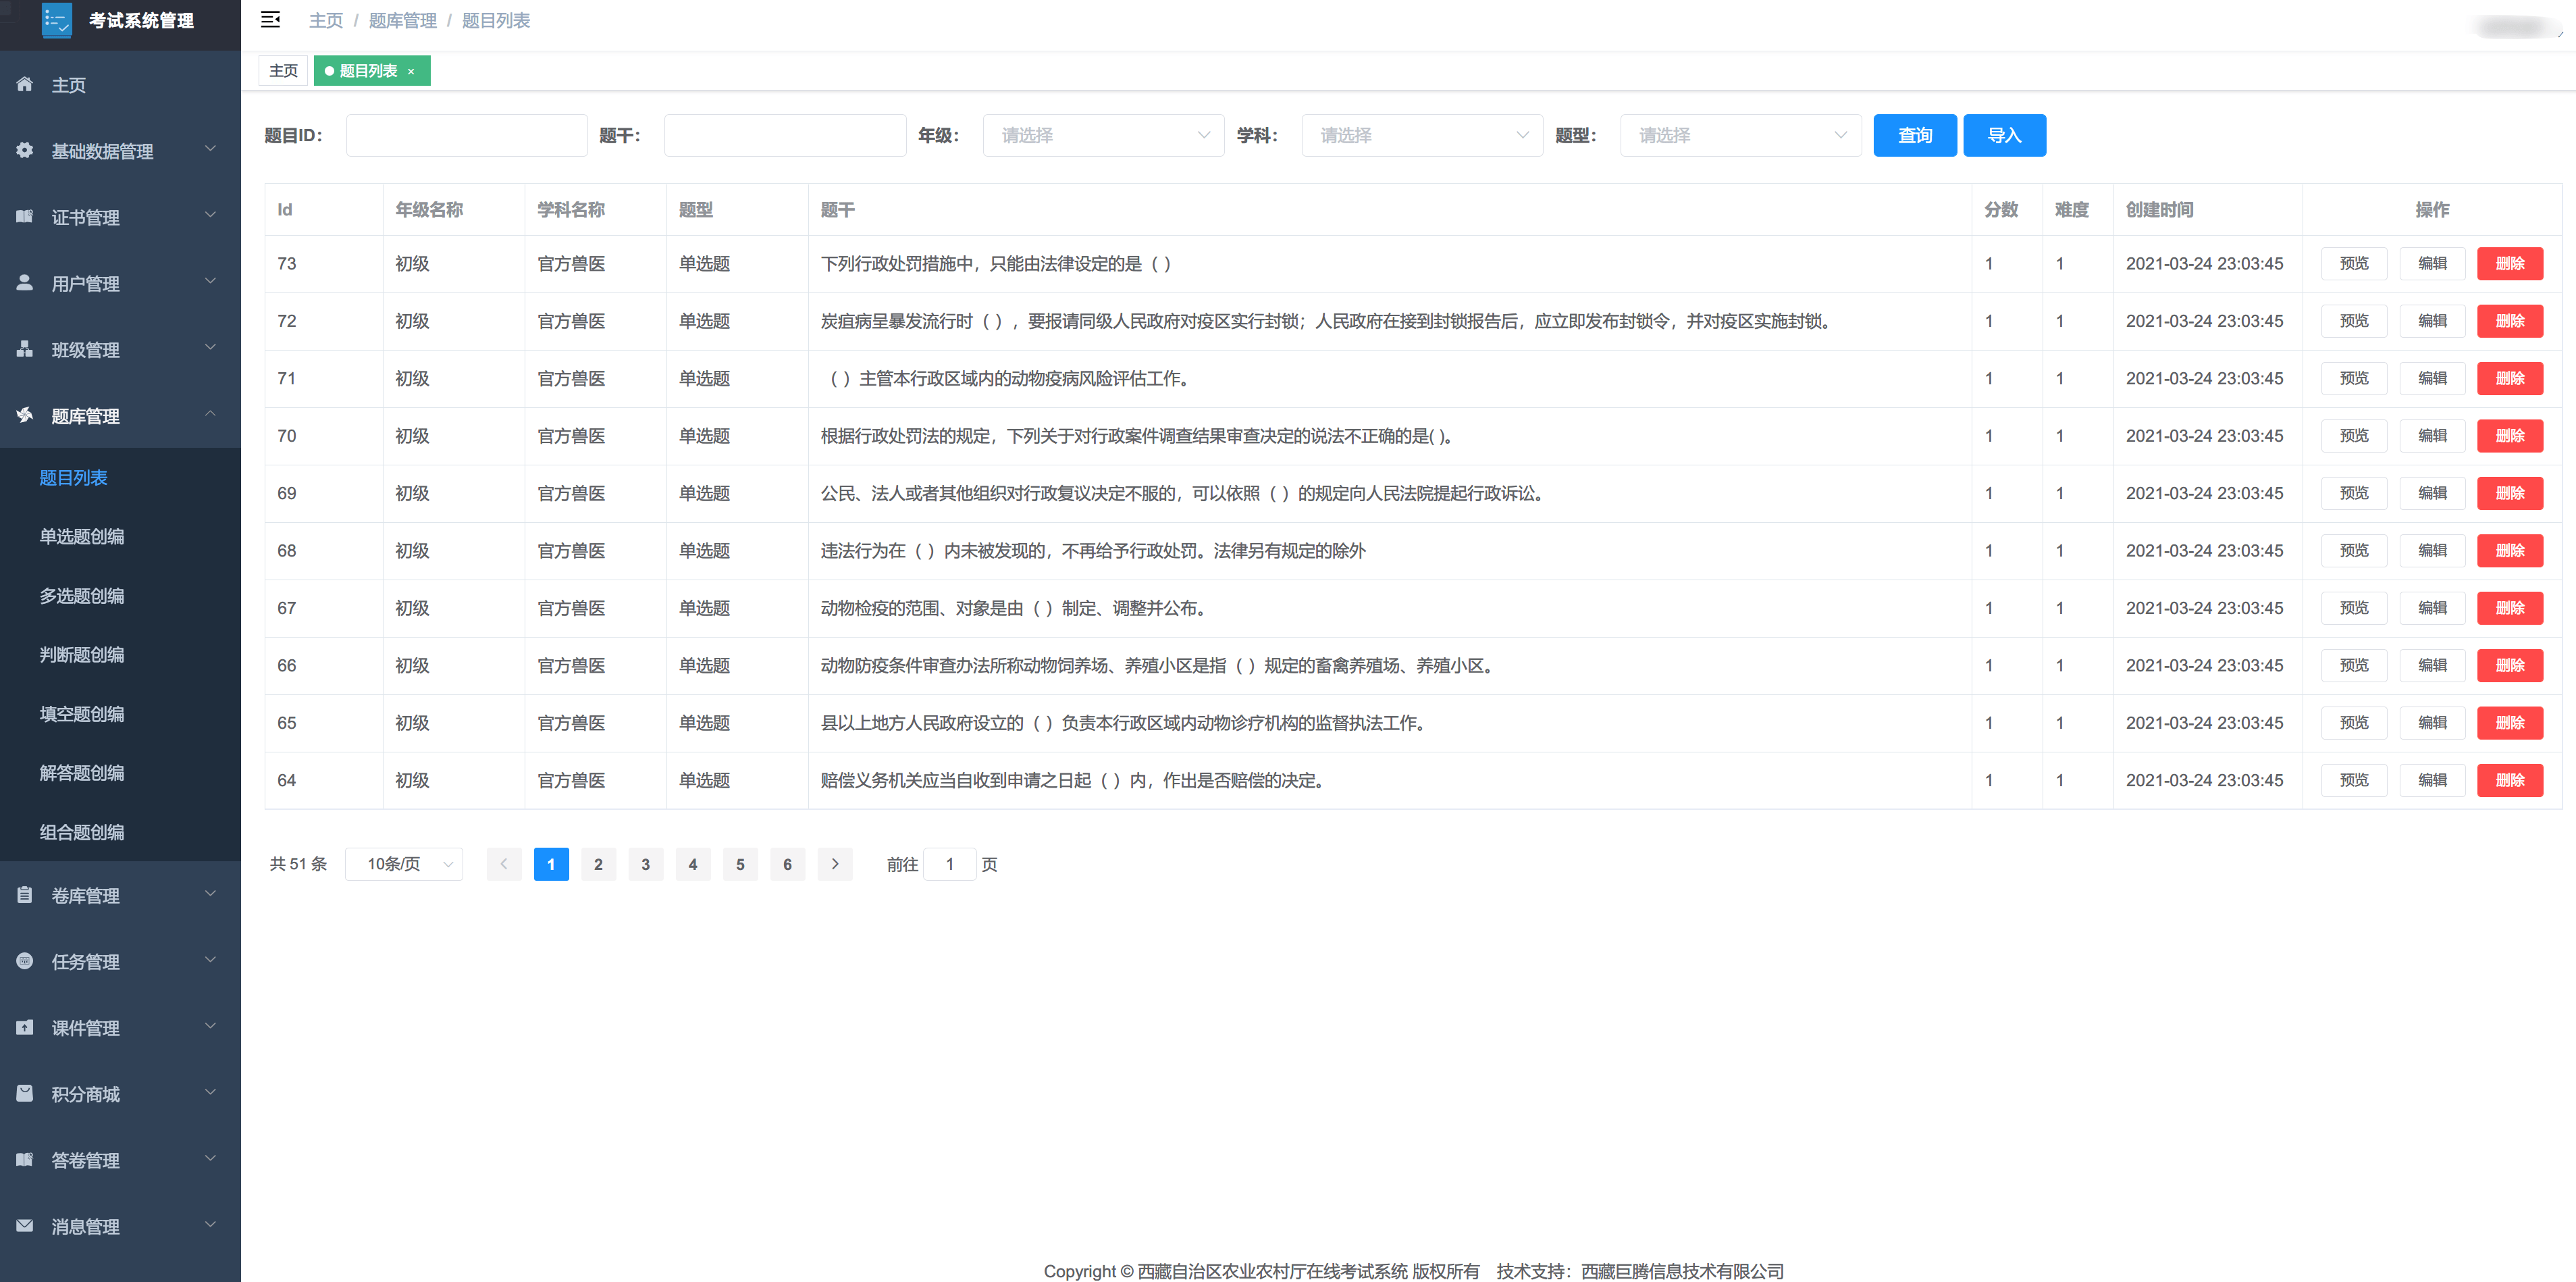
Task: Click the 导入 import button
Action: (x=2004, y=135)
